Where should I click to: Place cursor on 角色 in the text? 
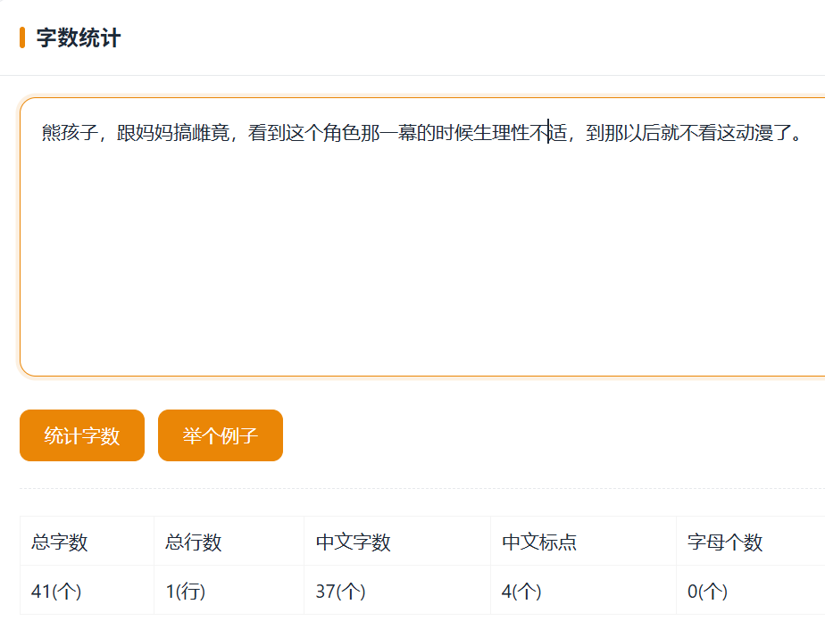point(343,133)
